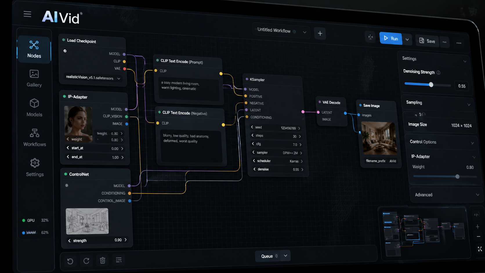Click the Queue button

pos(268,256)
